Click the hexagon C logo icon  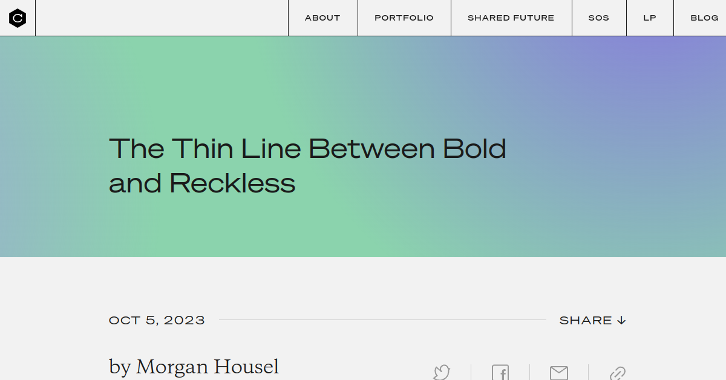18,18
